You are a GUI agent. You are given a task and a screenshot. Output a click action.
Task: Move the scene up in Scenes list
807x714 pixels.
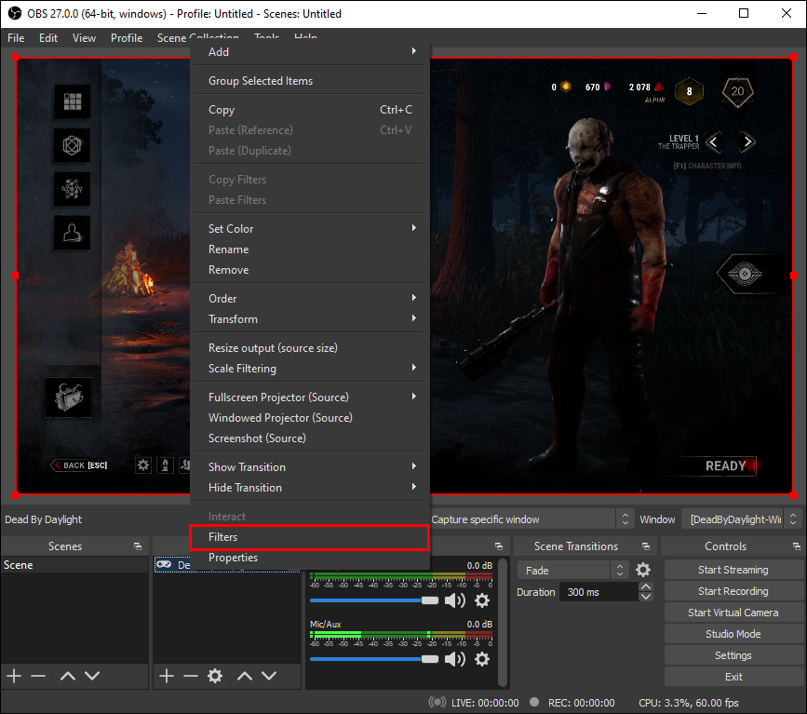(68, 676)
